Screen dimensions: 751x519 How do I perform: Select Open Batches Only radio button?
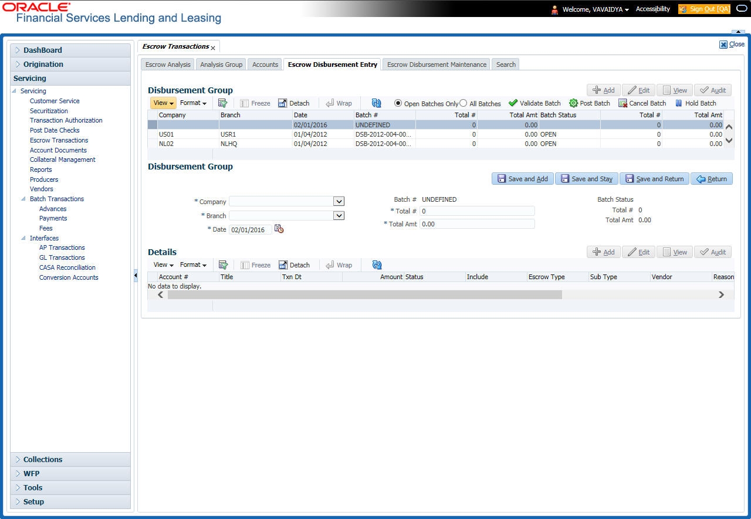pos(398,103)
